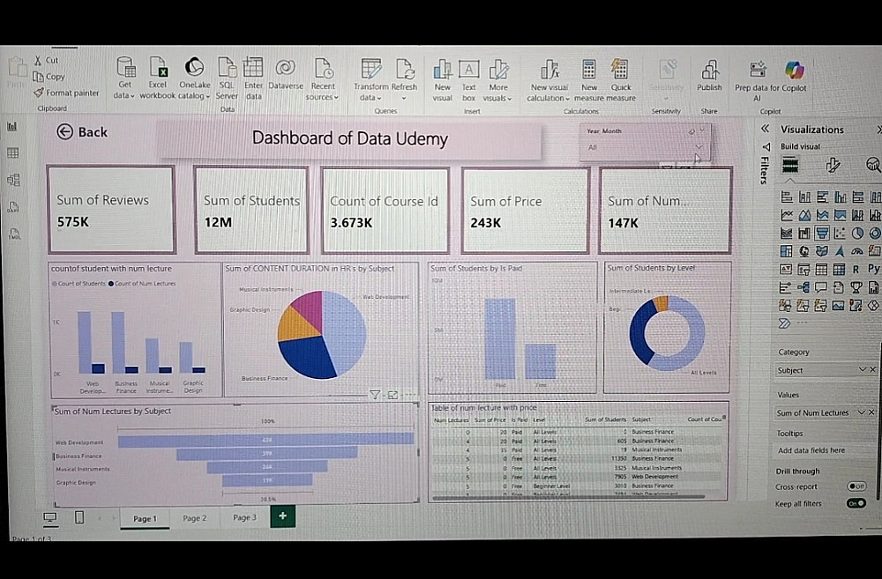Select the Stacked bar chart visual type
The width and height of the screenshot is (882, 579).
[x=787, y=197]
